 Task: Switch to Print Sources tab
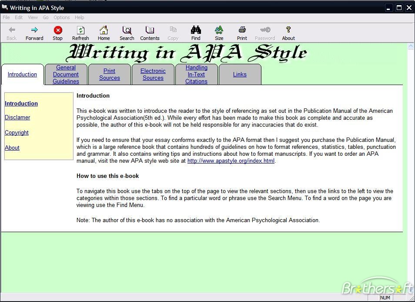coord(110,75)
